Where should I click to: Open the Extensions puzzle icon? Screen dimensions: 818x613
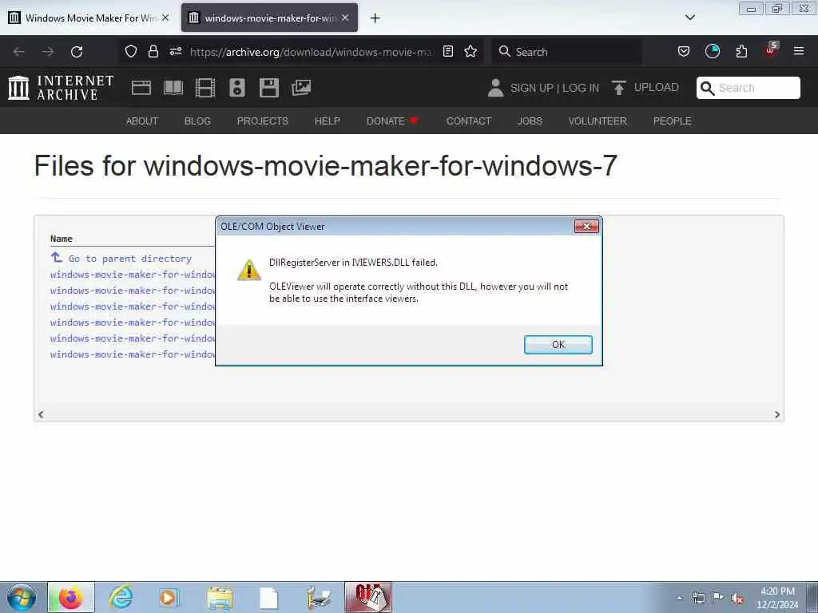click(x=741, y=51)
